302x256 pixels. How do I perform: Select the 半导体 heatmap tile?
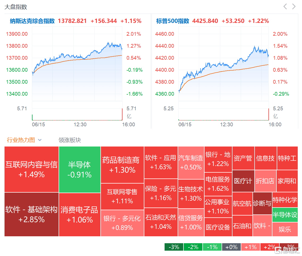pyautogui.click(x=80, y=170)
